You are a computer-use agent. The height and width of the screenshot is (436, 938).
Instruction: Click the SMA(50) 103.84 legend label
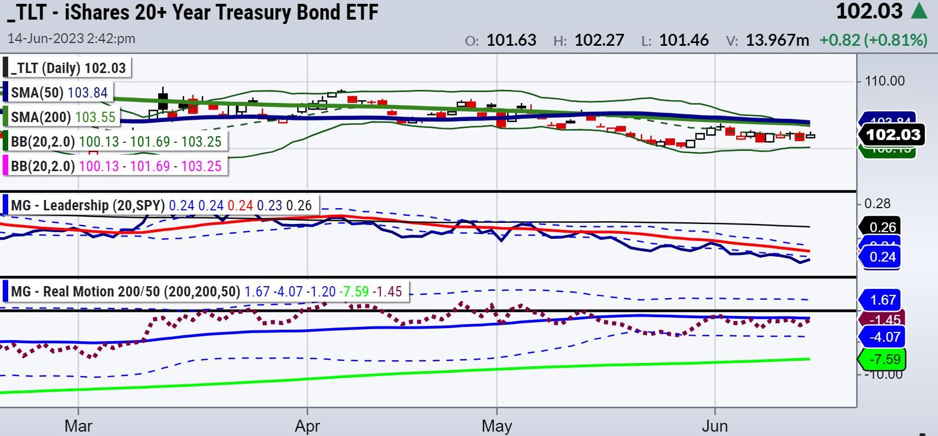point(59,93)
